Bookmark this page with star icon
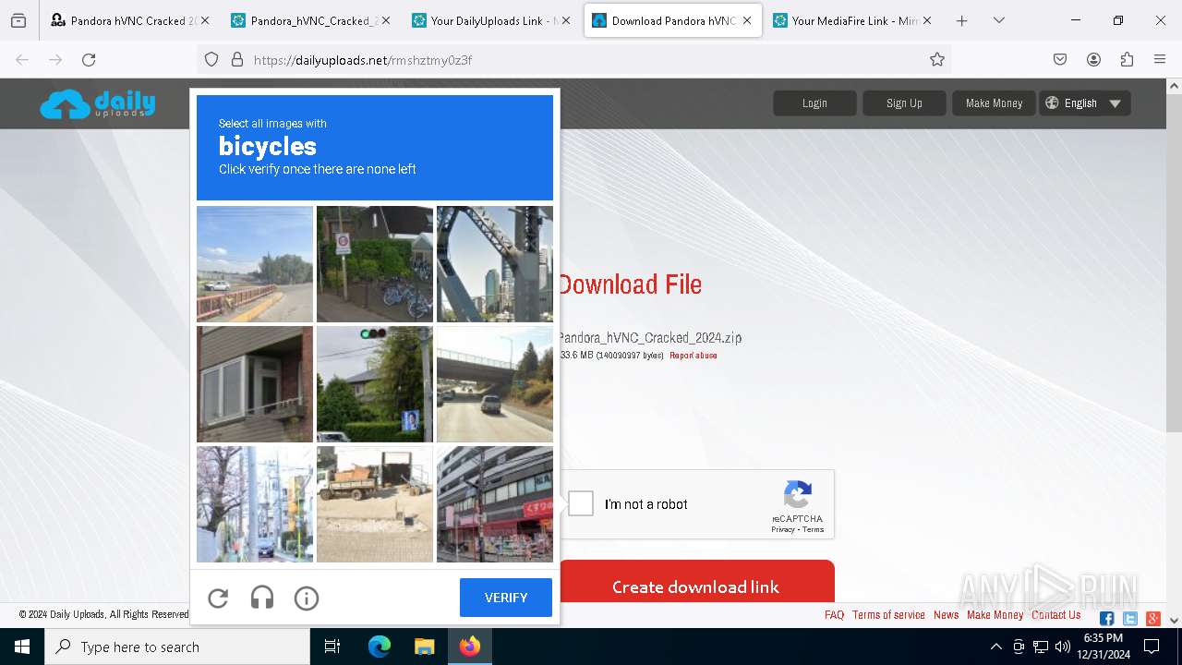The width and height of the screenshot is (1182, 665). pos(937,59)
